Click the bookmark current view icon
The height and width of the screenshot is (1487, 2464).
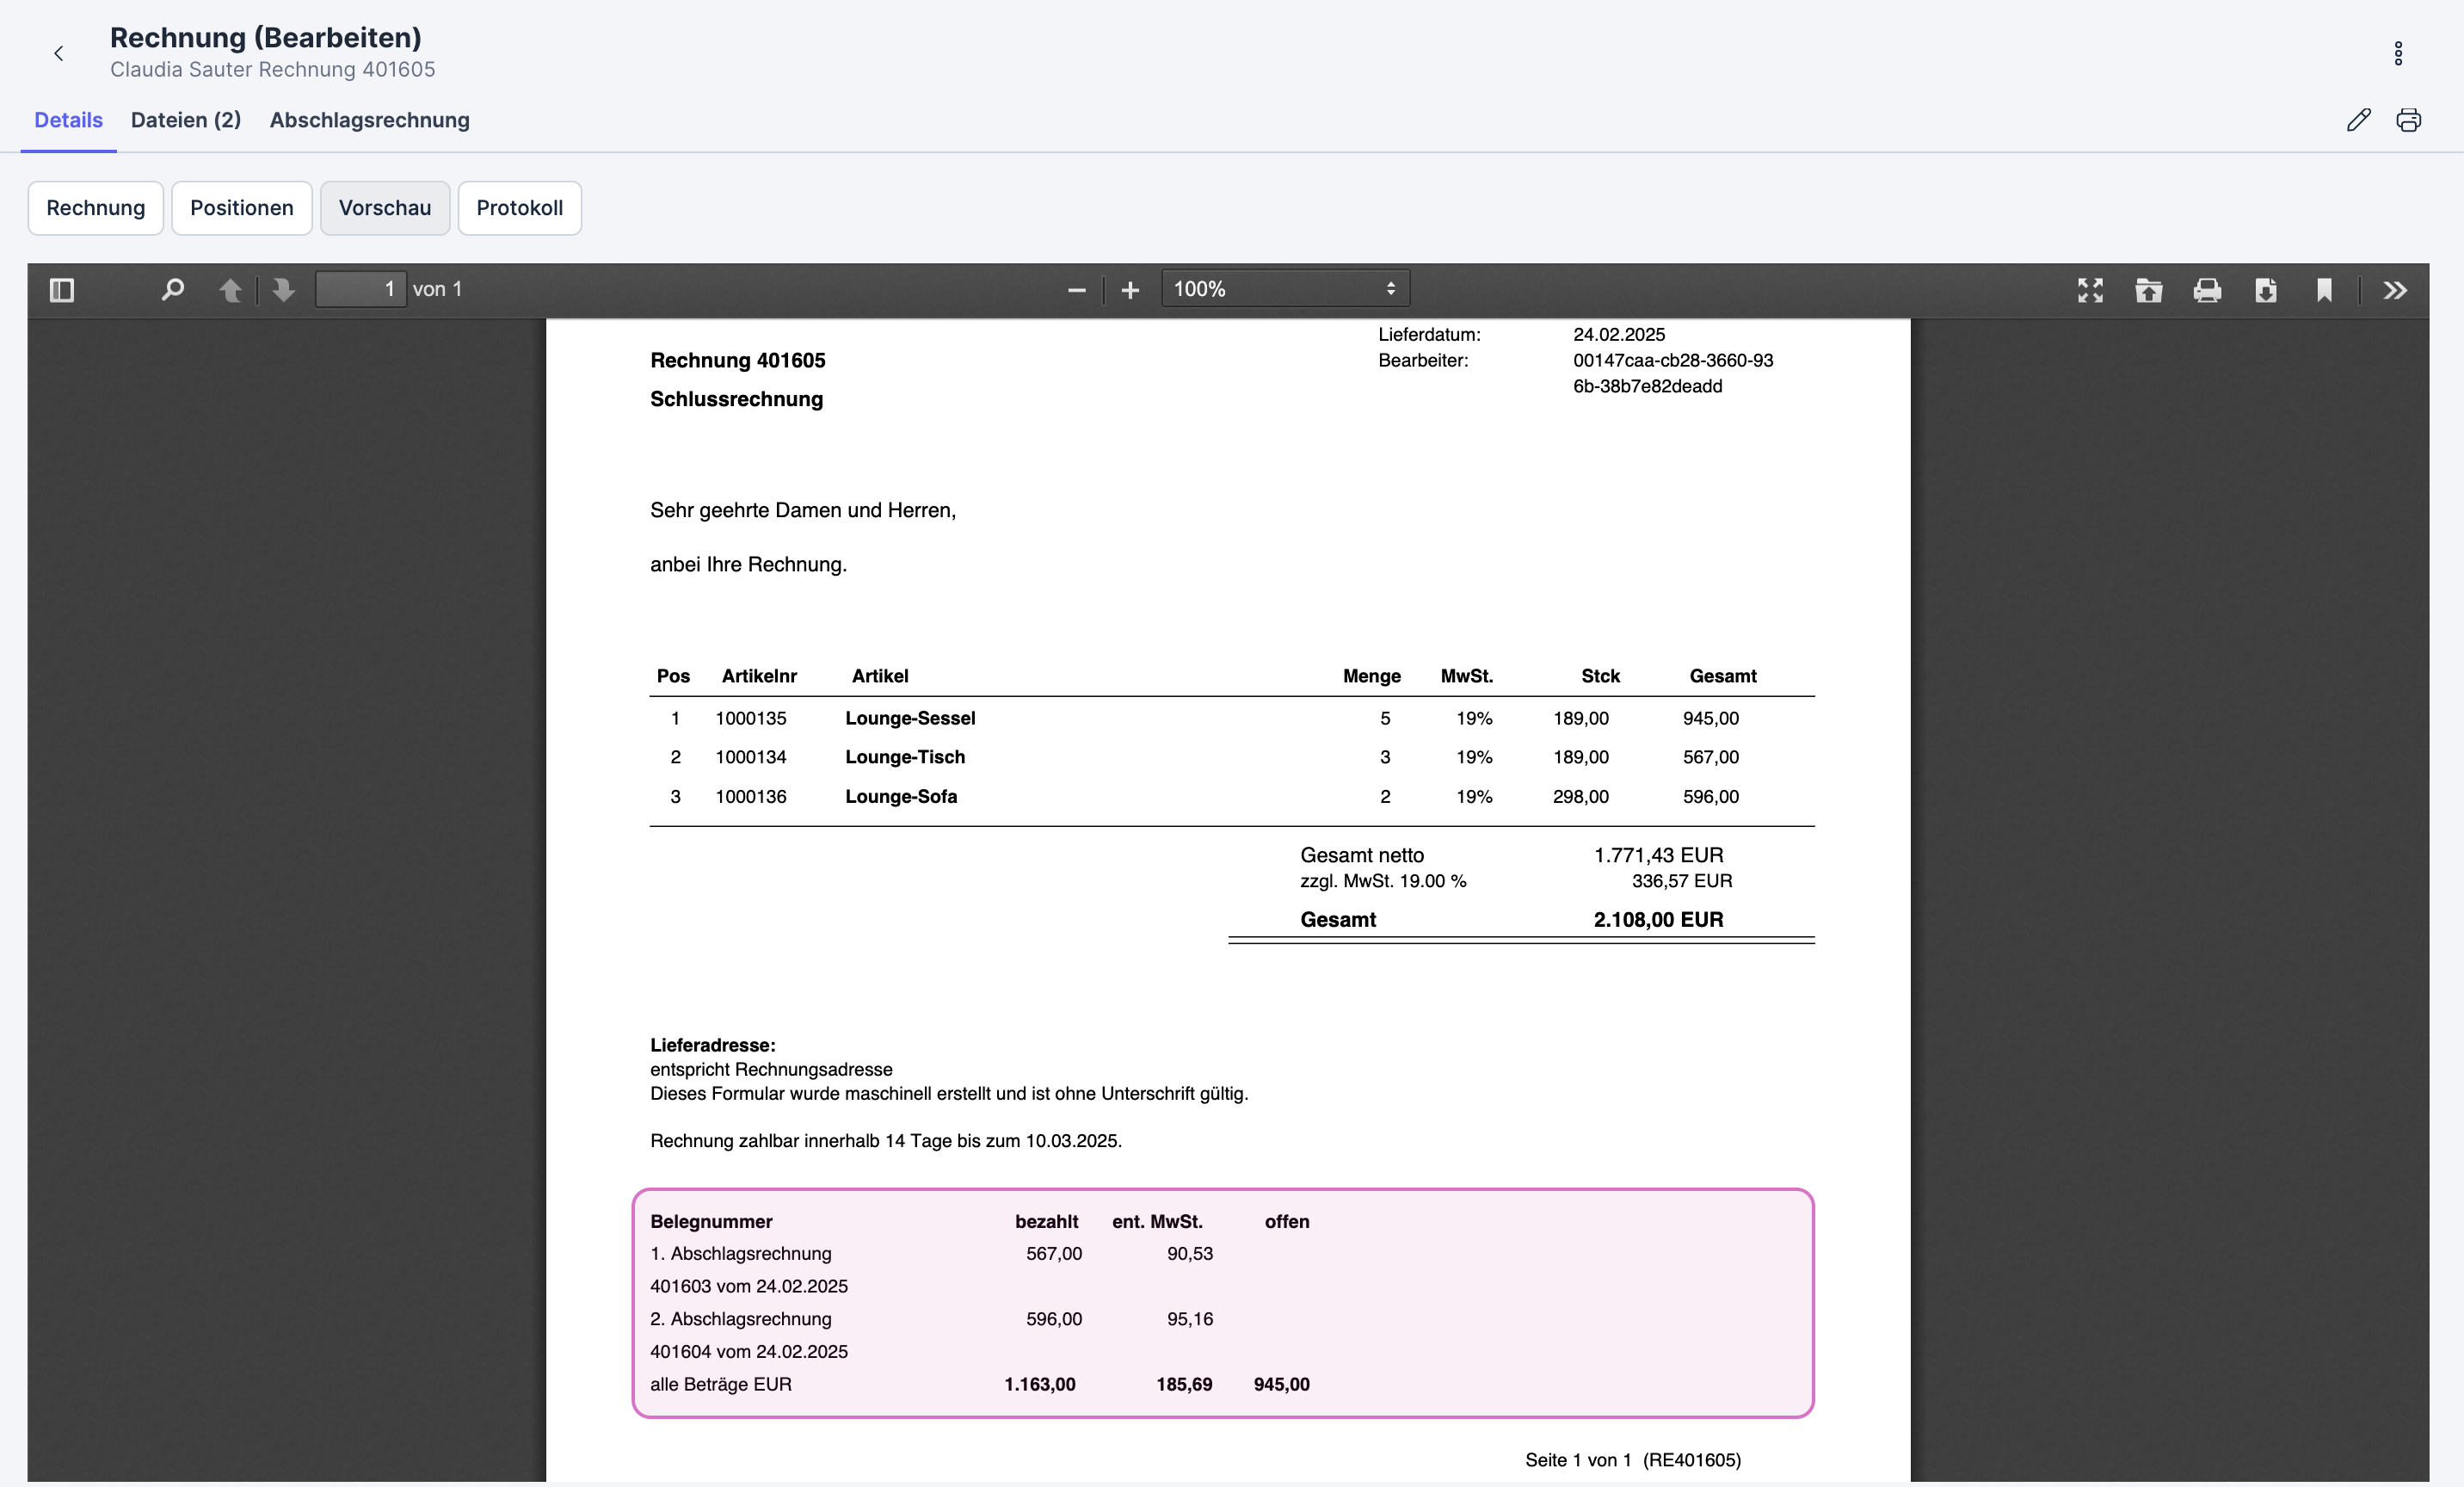pyautogui.click(x=2324, y=290)
